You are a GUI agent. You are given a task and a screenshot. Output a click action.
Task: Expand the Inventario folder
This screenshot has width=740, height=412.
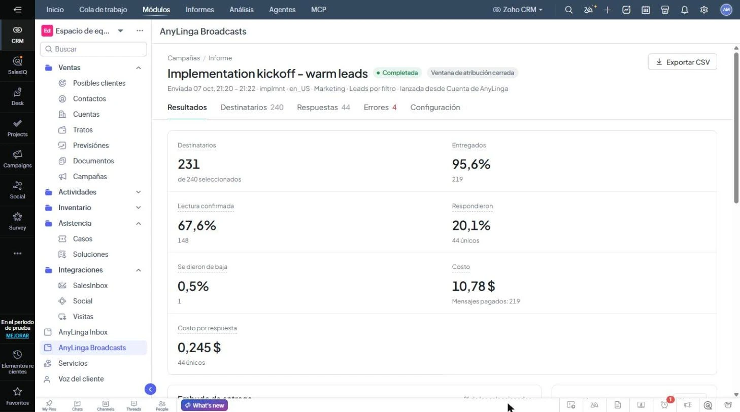click(x=139, y=208)
